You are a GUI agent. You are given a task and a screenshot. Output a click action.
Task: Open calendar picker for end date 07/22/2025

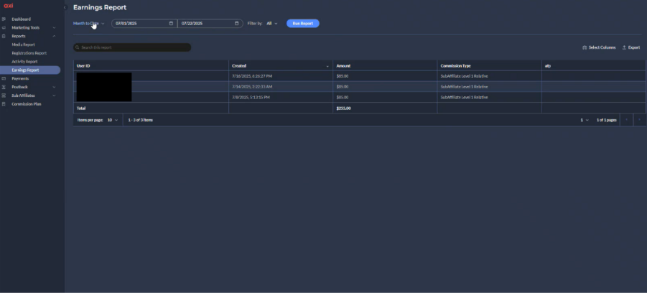pyautogui.click(x=237, y=24)
